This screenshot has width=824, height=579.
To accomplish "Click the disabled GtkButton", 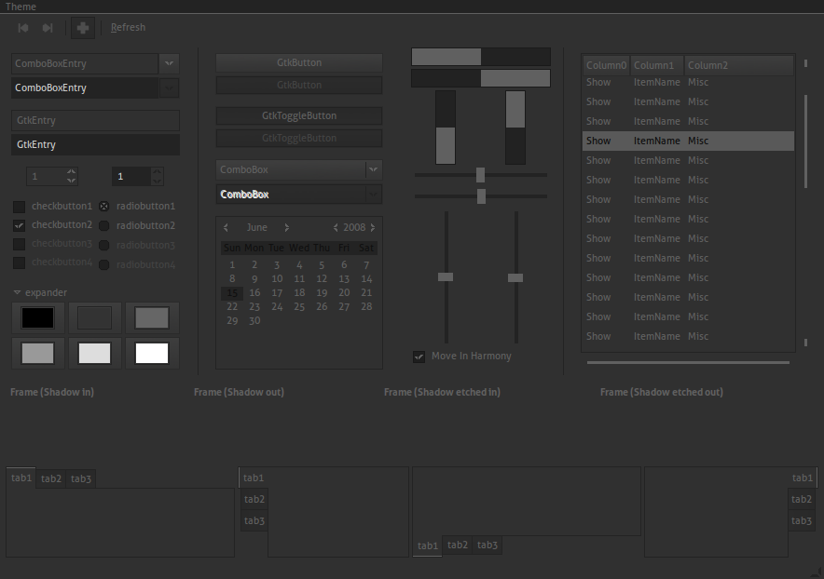I will (299, 85).
